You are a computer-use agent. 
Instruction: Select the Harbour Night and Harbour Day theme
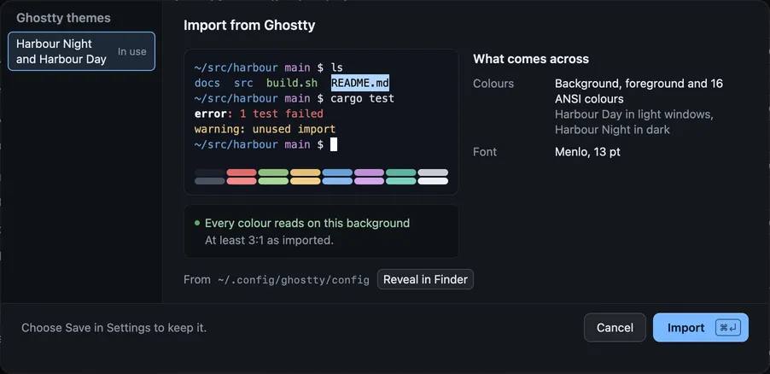81,51
